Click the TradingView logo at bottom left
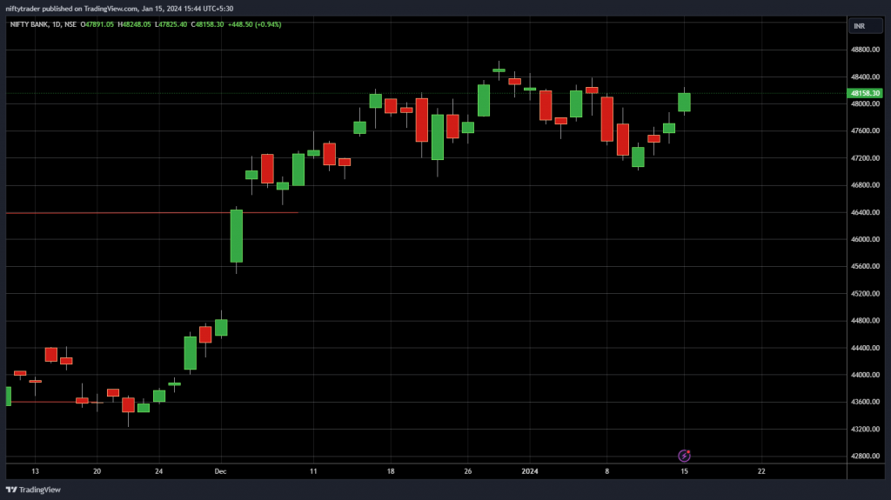Screen dimensions: 891x500 33,490
